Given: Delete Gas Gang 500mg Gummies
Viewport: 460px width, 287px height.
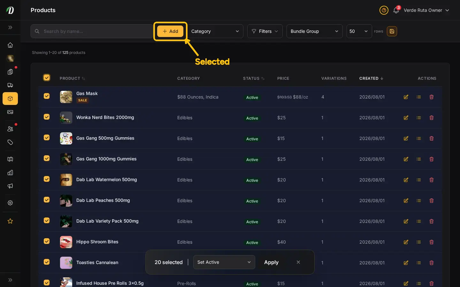Looking at the screenshot, I should coord(432,138).
